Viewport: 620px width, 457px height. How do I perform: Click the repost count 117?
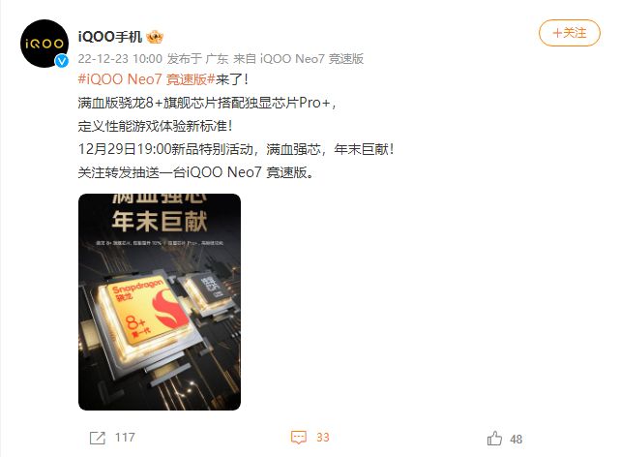pos(125,438)
